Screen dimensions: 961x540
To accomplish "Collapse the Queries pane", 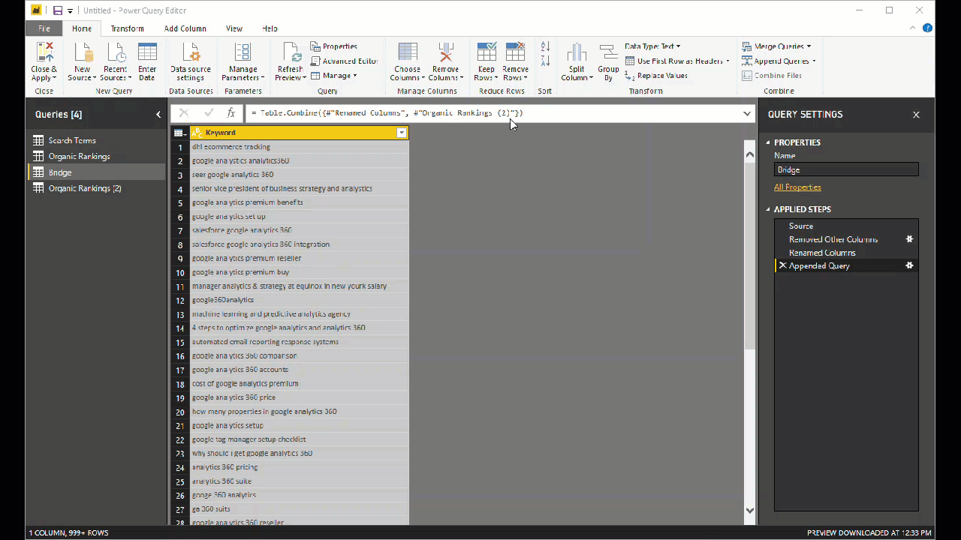I will 158,115.
